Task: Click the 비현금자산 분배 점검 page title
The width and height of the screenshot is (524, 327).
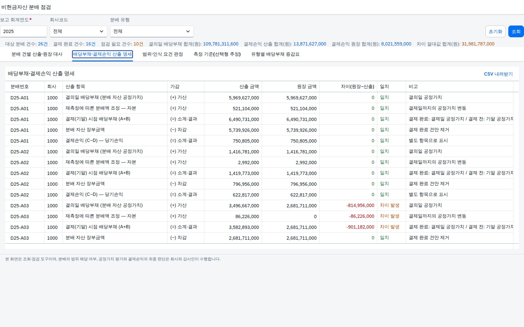Action: tap(26, 7)
